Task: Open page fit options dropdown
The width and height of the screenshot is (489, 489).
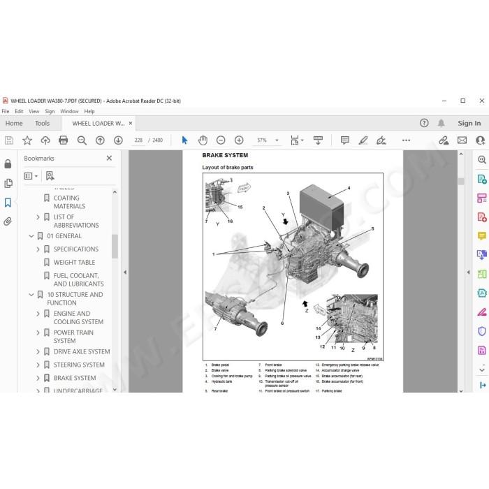Action: pyautogui.click(x=296, y=140)
